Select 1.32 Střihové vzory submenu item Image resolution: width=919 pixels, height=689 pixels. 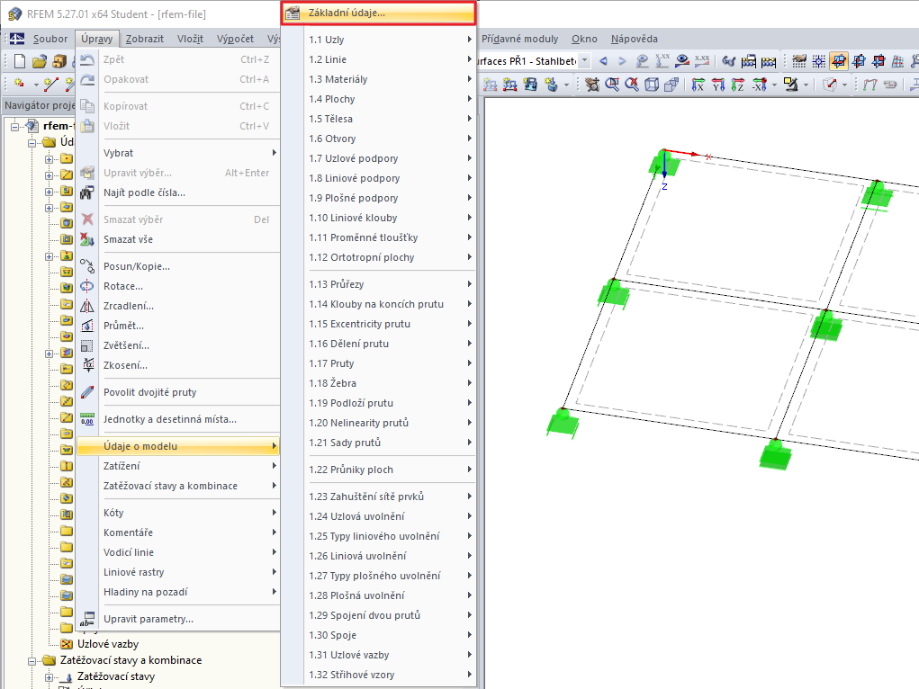coord(379,675)
